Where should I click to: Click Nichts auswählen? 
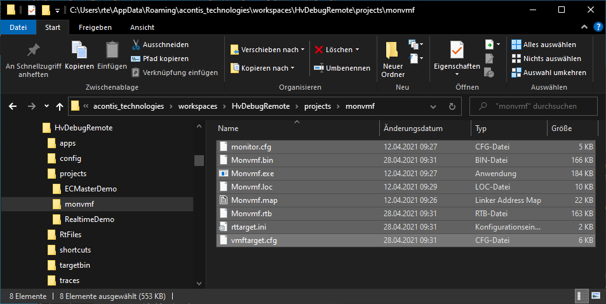pyautogui.click(x=546, y=59)
